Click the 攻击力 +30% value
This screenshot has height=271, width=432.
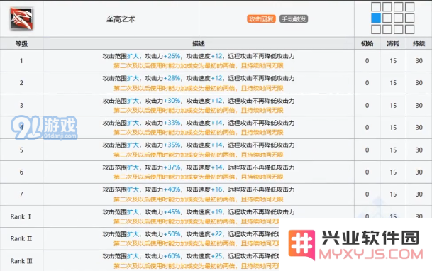pyautogui.click(x=172, y=101)
